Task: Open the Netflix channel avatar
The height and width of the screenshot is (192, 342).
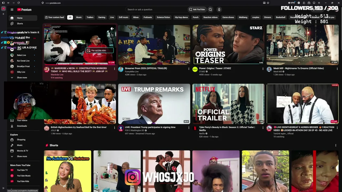Action: click(195, 129)
